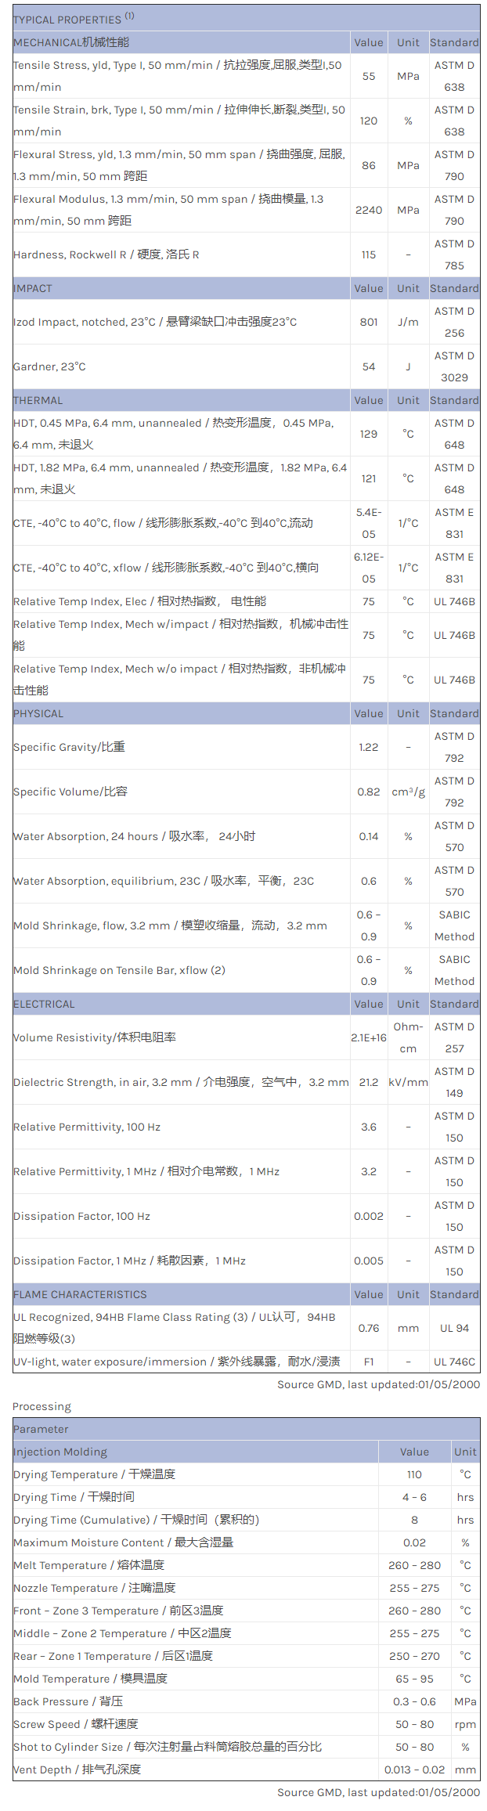
Task: Click the Hardness Rockwell R value 115
Action: point(369,254)
